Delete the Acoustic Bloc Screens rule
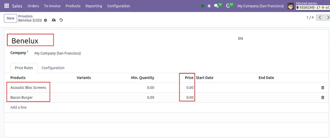330x138 pixels. pyautogui.click(x=323, y=87)
